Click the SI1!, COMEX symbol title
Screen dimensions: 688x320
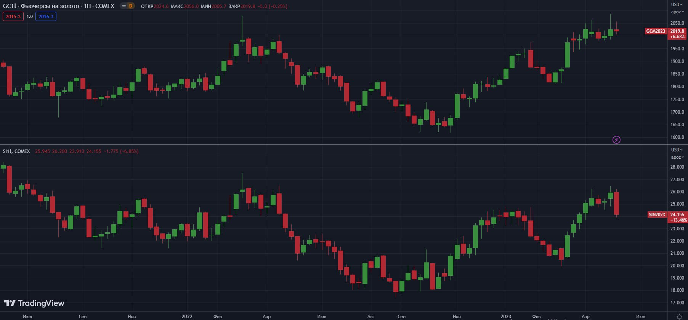click(x=16, y=151)
